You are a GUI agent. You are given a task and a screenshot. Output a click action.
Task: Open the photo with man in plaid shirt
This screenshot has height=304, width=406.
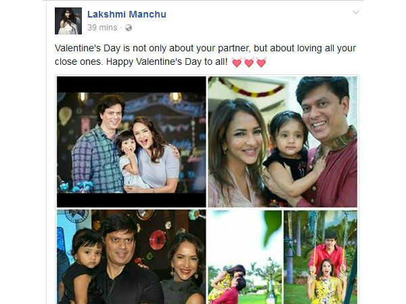point(131,142)
